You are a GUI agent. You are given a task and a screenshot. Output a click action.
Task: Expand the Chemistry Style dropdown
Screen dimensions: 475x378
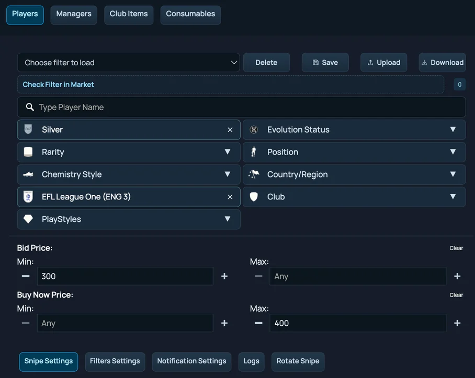click(129, 174)
